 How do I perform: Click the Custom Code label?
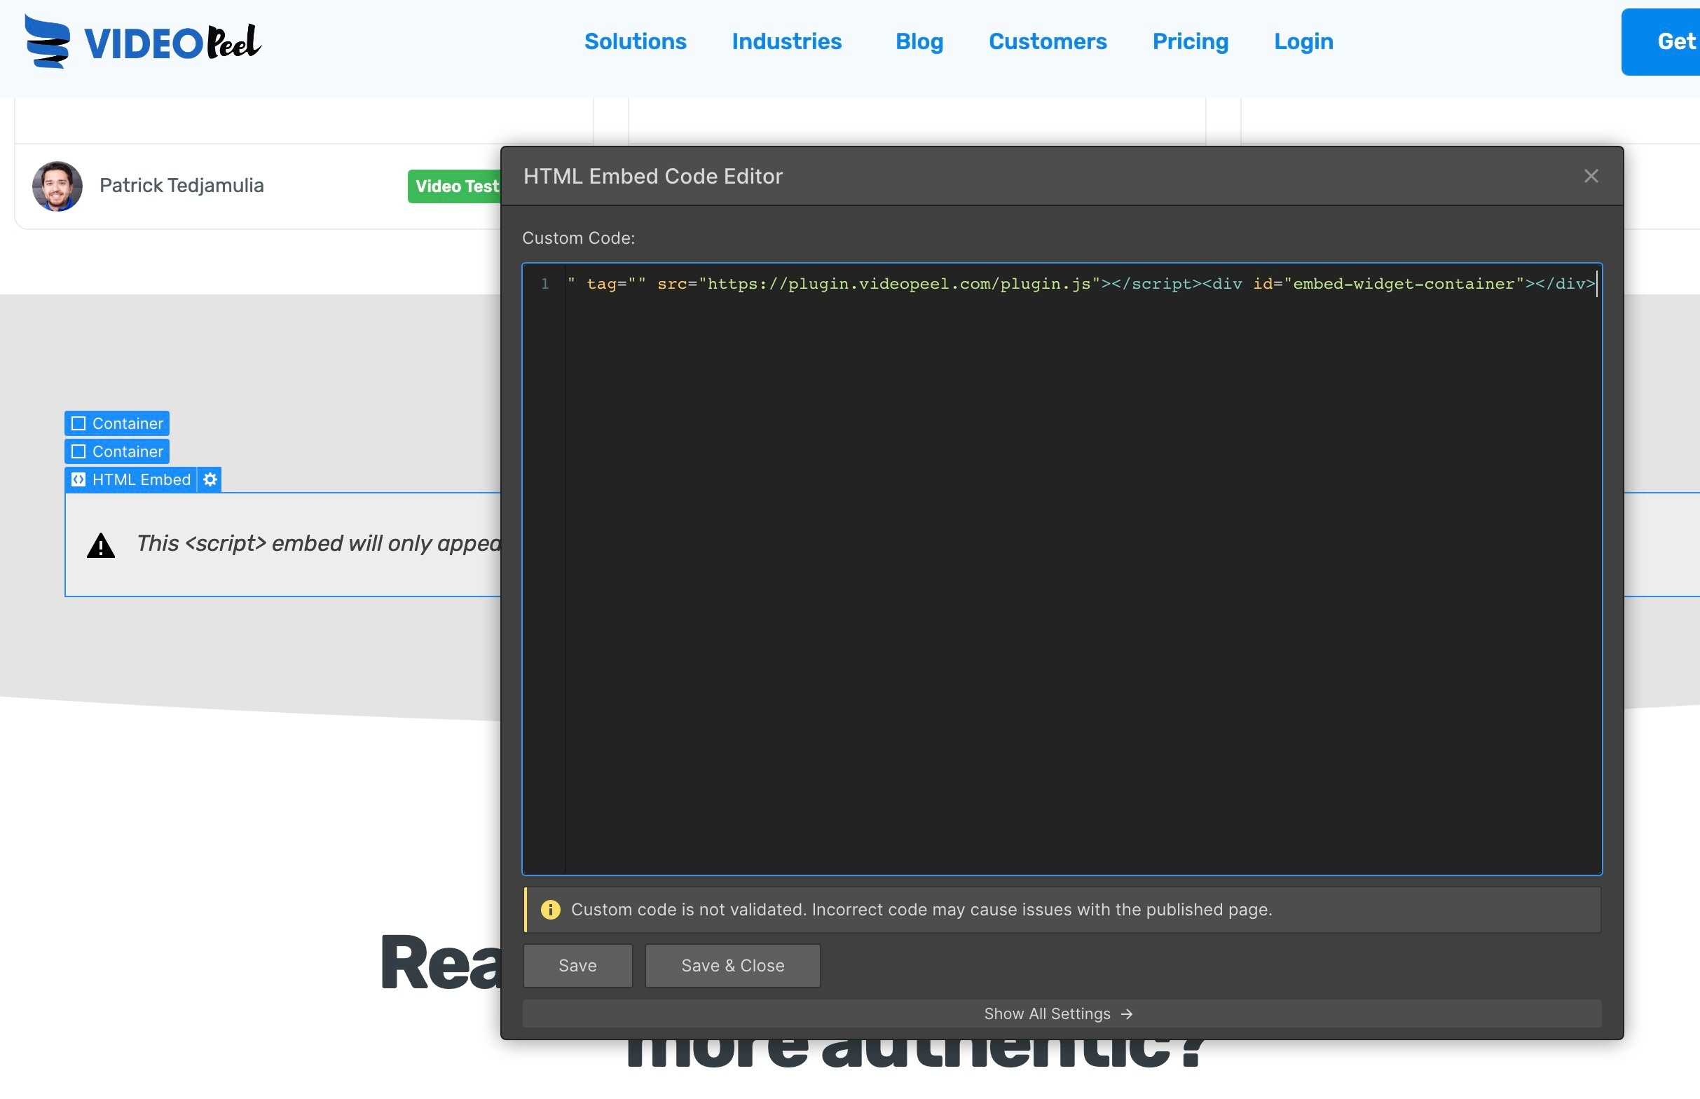pyautogui.click(x=578, y=238)
